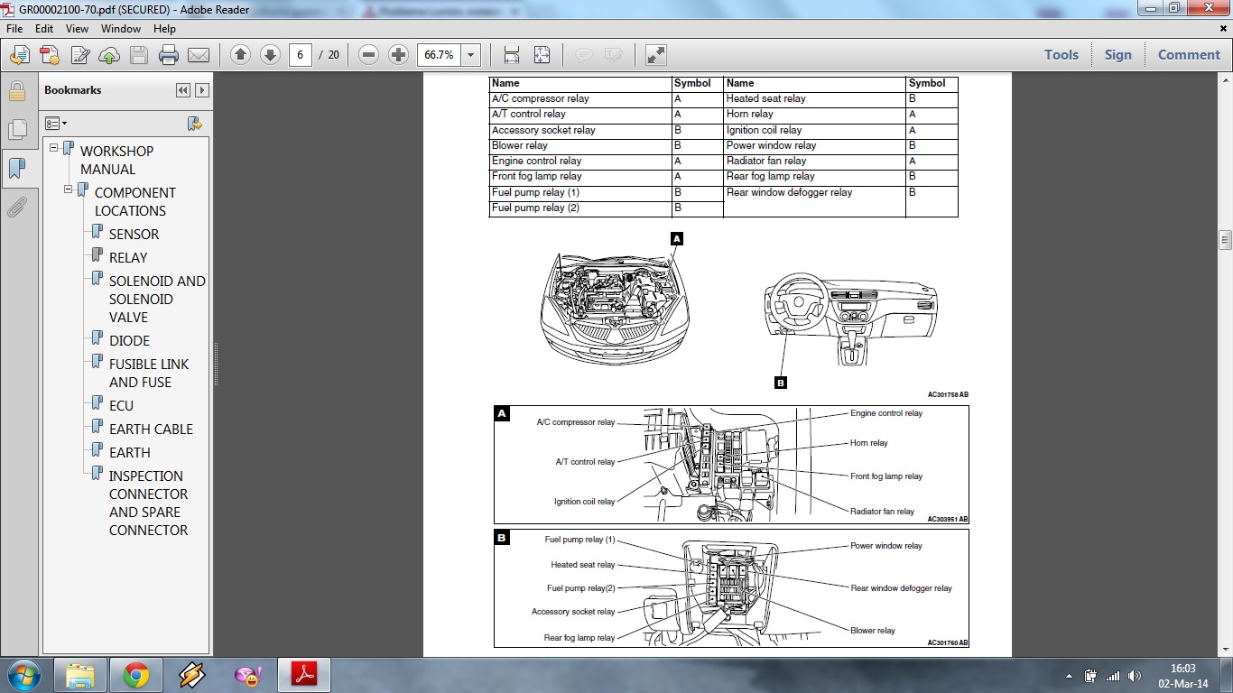Open the View menu

[77, 29]
